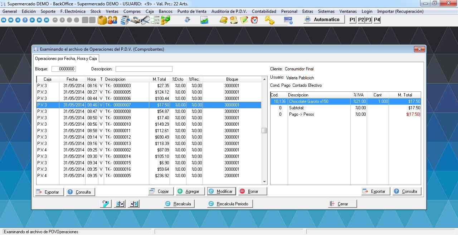Open the red alarm clock icon
Image resolution: width=458 pixels, height=235 pixels.
[254, 20]
